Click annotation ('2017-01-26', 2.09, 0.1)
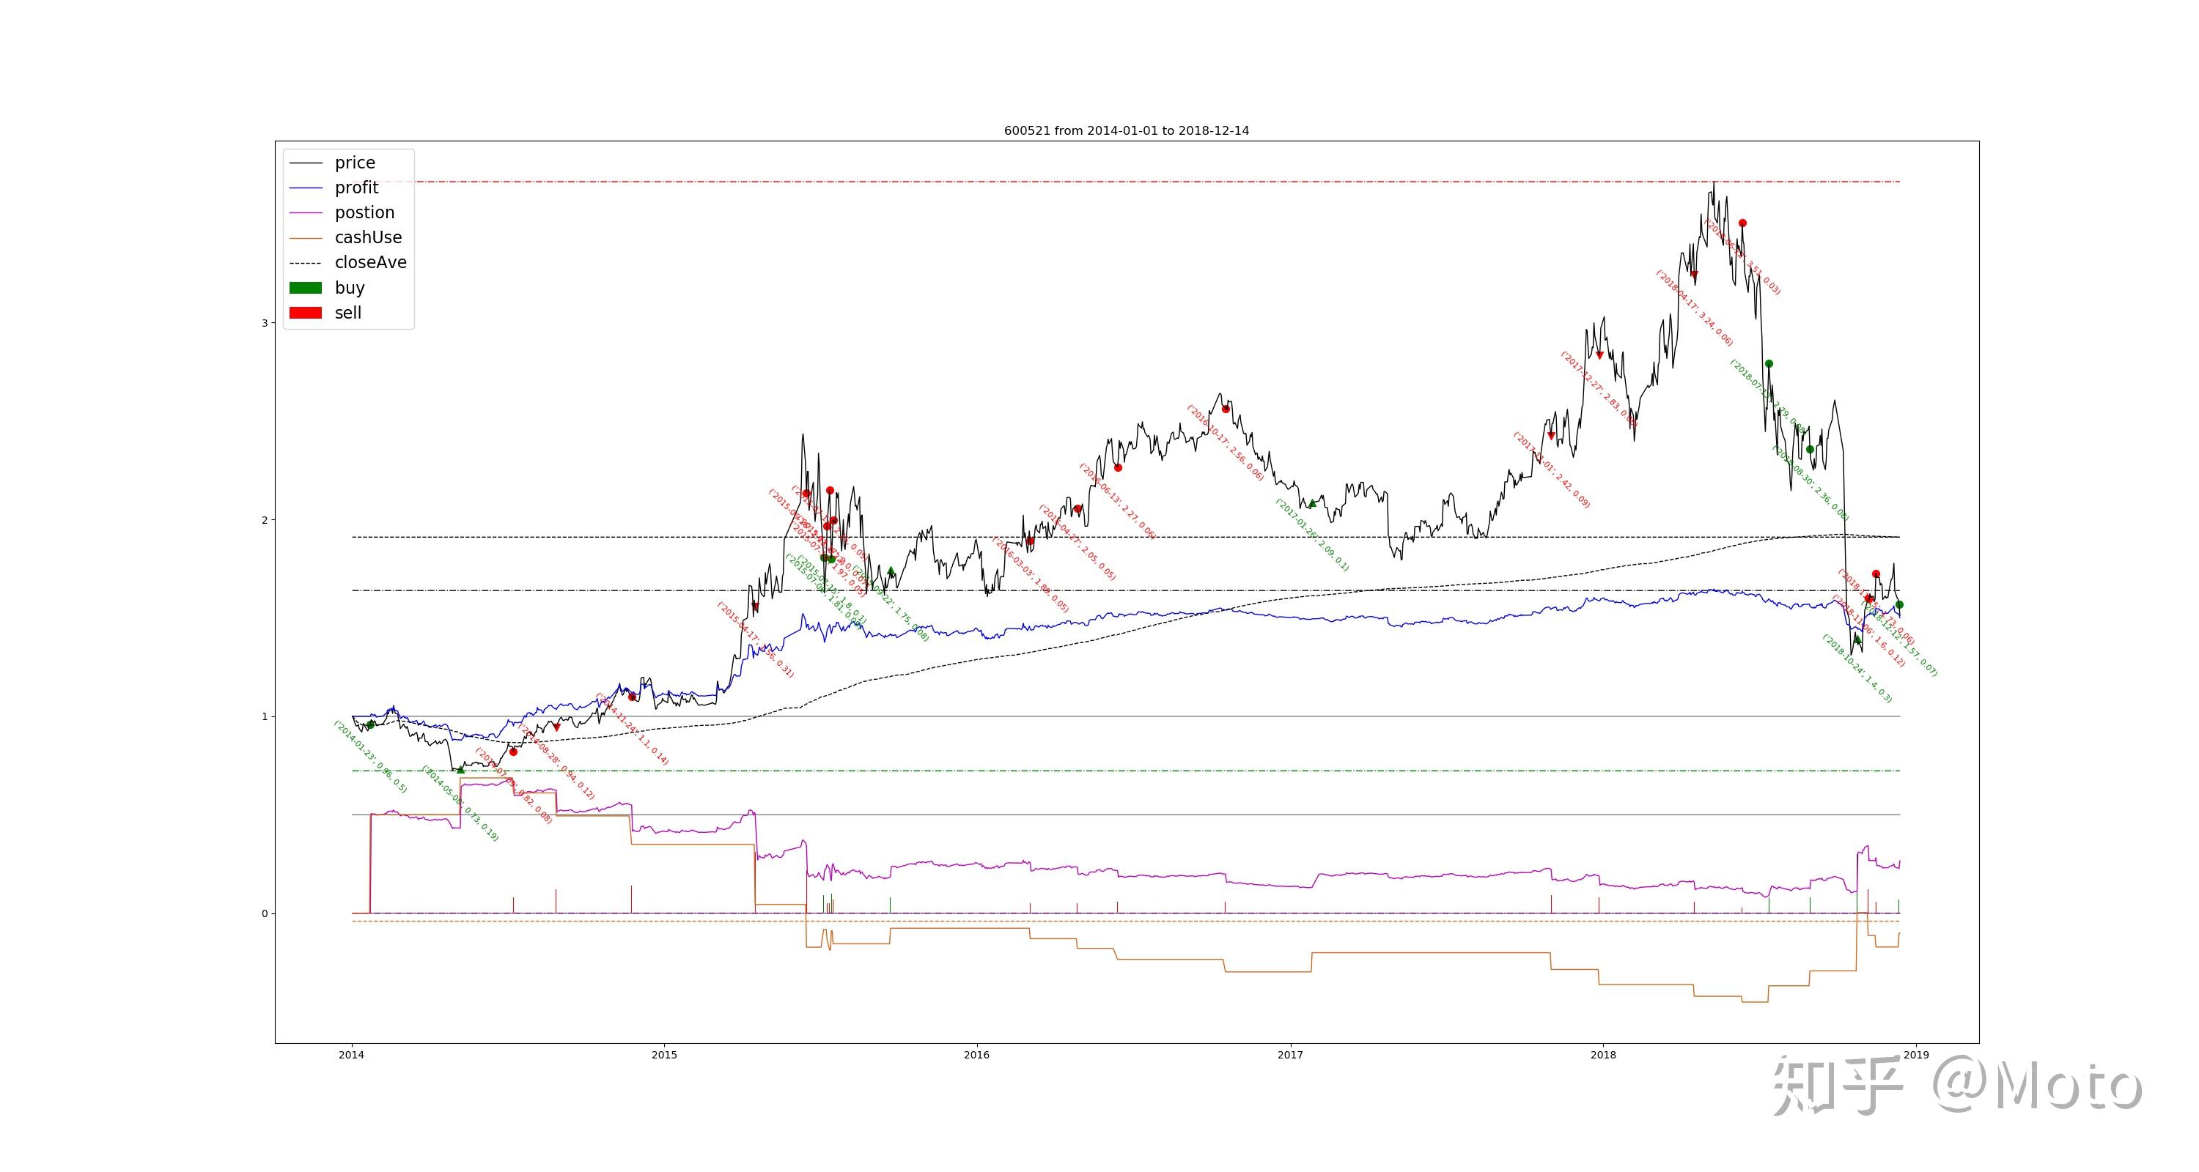2199x1172 pixels. point(1312,535)
